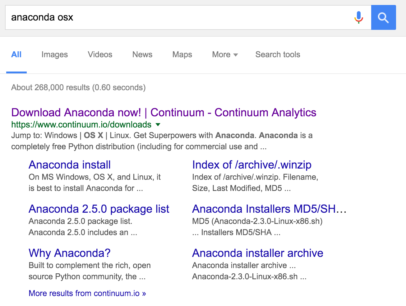
Task: Click the blue magnifier search button
Action: (x=384, y=17)
